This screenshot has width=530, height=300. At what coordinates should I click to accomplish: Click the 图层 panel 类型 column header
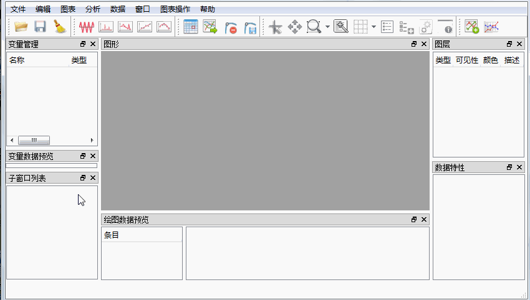[443, 60]
